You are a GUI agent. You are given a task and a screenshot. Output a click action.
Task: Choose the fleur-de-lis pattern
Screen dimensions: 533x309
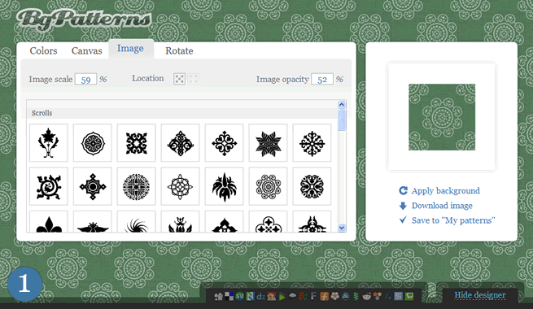coord(49,222)
